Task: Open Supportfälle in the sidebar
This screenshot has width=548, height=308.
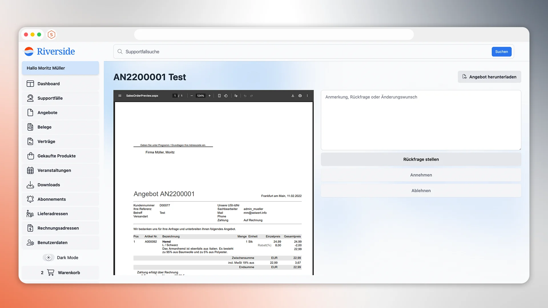Action: pyautogui.click(x=50, y=98)
